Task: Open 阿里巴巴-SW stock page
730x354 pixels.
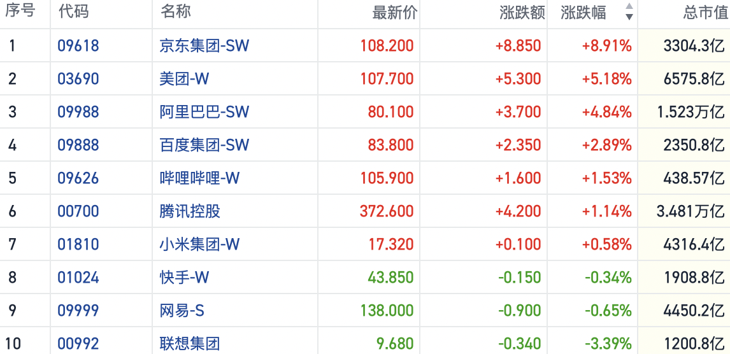Action: click(x=204, y=112)
